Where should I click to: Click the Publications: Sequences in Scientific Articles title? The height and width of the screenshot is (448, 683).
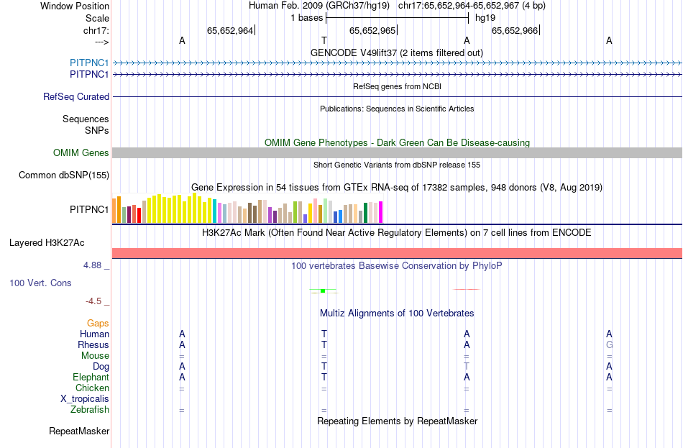tap(397, 109)
